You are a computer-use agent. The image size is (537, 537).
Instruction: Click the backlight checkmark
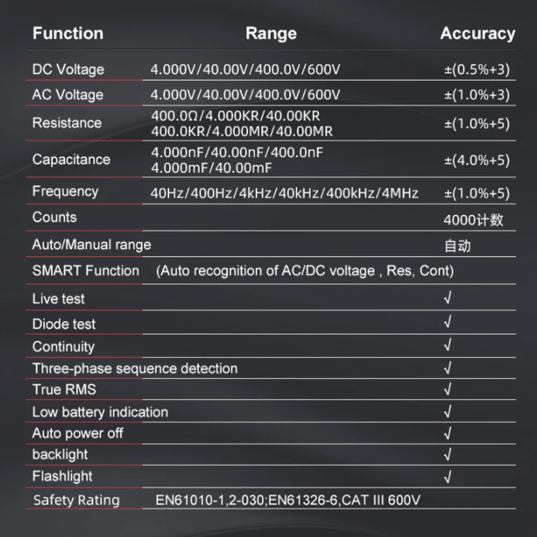point(447,454)
